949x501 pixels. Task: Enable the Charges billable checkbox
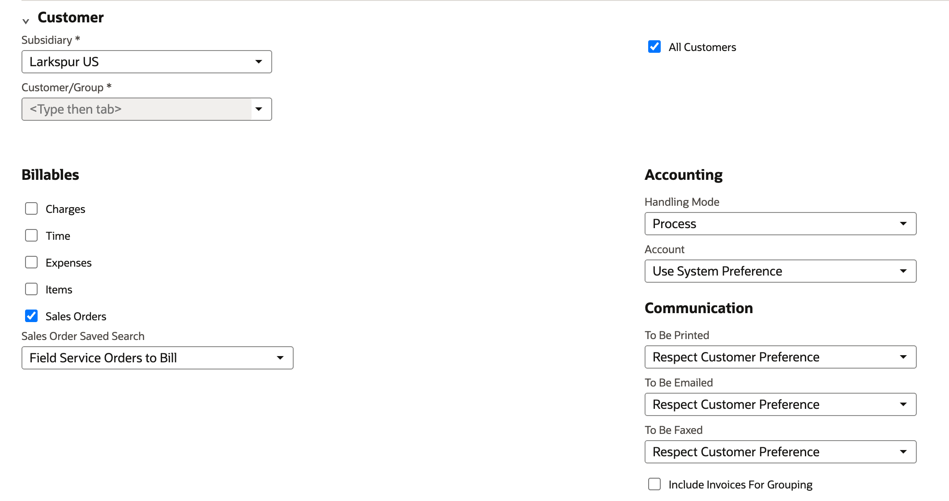point(31,208)
